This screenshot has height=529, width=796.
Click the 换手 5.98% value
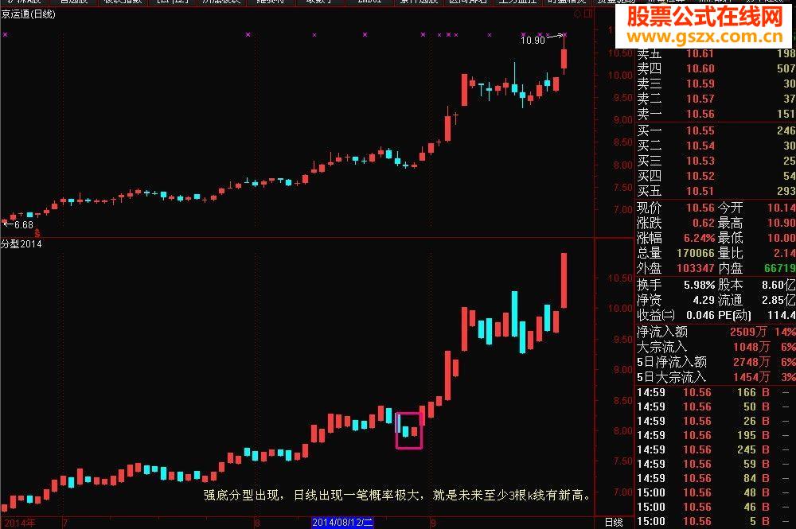click(699, 285)
